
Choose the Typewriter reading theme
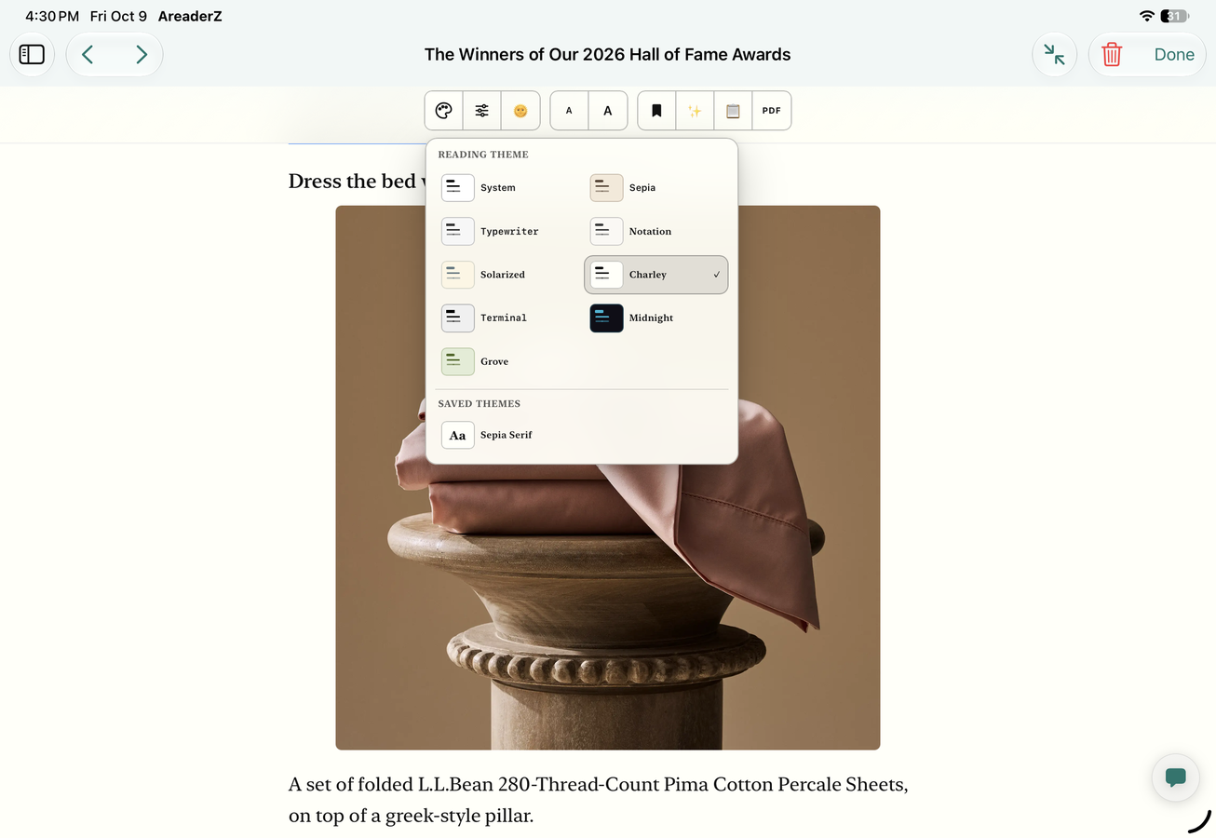[x=507, y=231]
